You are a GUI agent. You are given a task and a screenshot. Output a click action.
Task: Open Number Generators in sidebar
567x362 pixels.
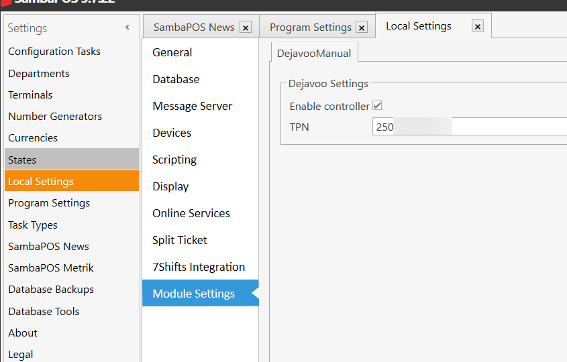pos(55,117)
